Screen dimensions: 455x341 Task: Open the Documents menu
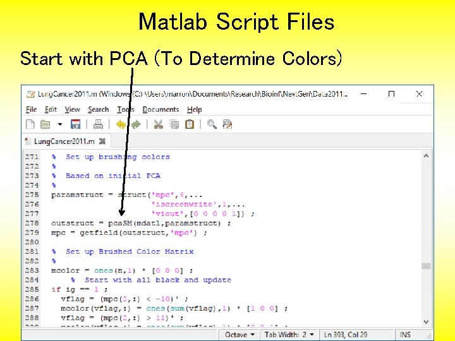coord(161,109)
